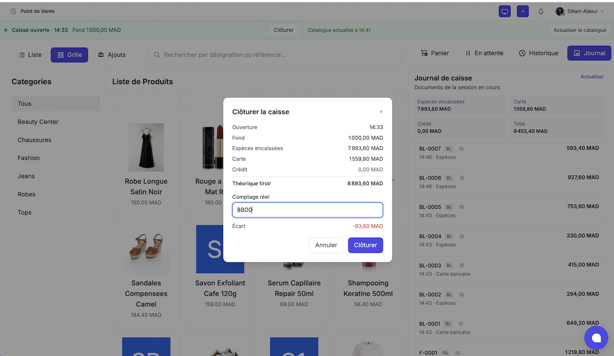This screenshot has width=614, height=356.
Task: Click the FA tag next to F-0001
Action: pos(445,353)
